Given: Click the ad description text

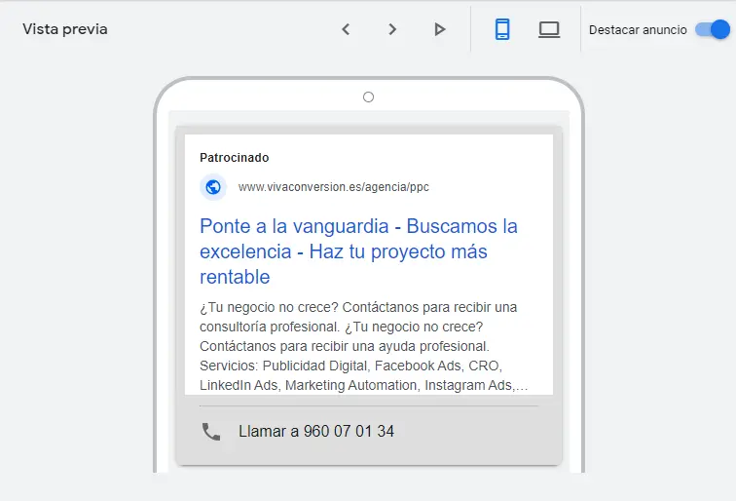Looking at the screenshot, I should coord(363,346).
